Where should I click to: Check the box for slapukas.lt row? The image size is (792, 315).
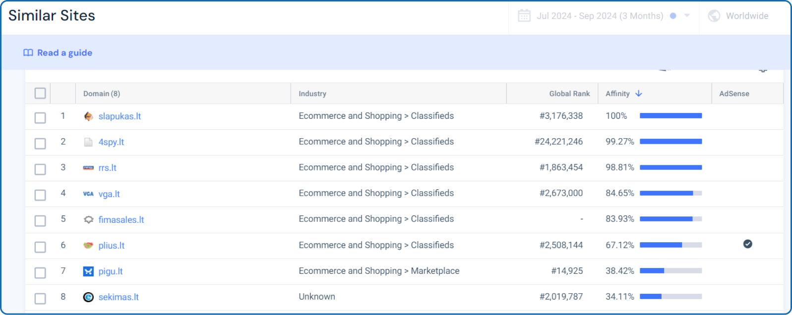(x=40, y=117)
